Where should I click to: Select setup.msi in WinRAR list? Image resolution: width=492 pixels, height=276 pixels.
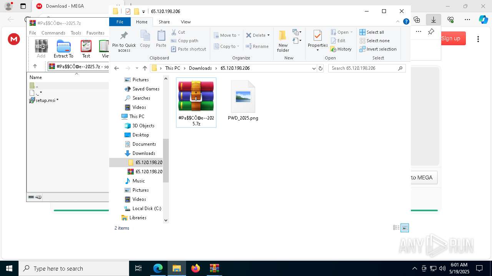coord(44,100)
